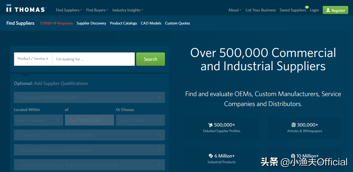Expand the Industry Insights menu

click(128, 10)
